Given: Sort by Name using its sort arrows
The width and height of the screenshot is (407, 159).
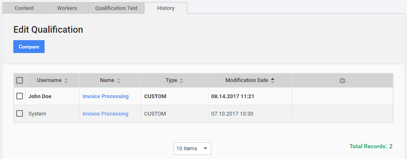Looking at the screenshot, I should pyautogui.click(x=118, y=80).
